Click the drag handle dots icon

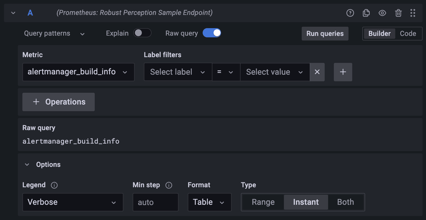(x=413, y=13)
